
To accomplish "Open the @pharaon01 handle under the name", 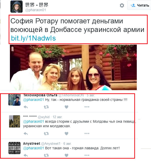I will (x=36, y=10).
